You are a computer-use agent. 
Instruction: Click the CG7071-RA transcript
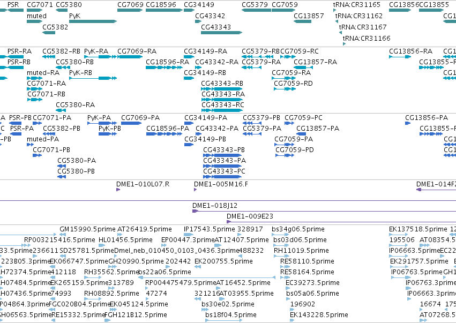click(x=35, y=89)
